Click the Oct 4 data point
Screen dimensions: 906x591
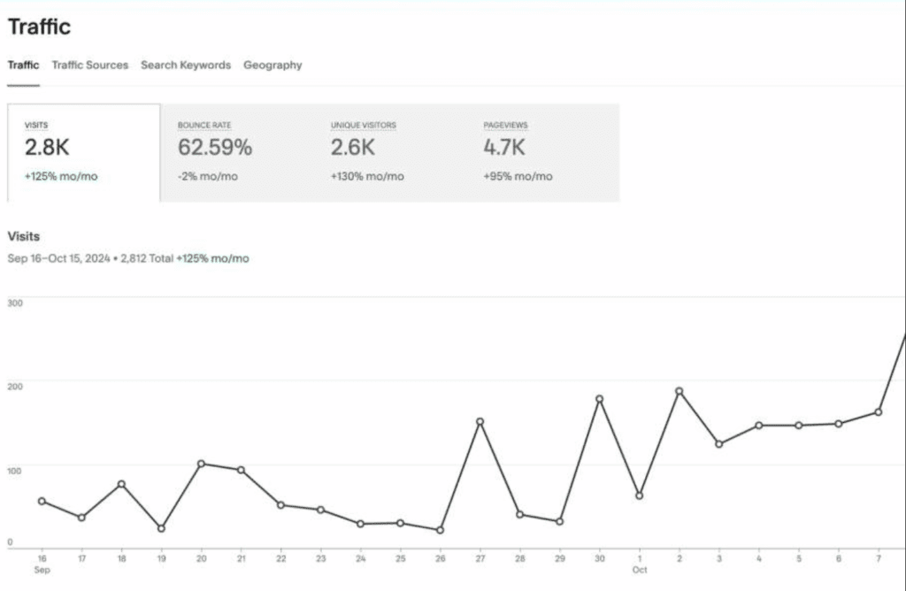coord(758,426)
